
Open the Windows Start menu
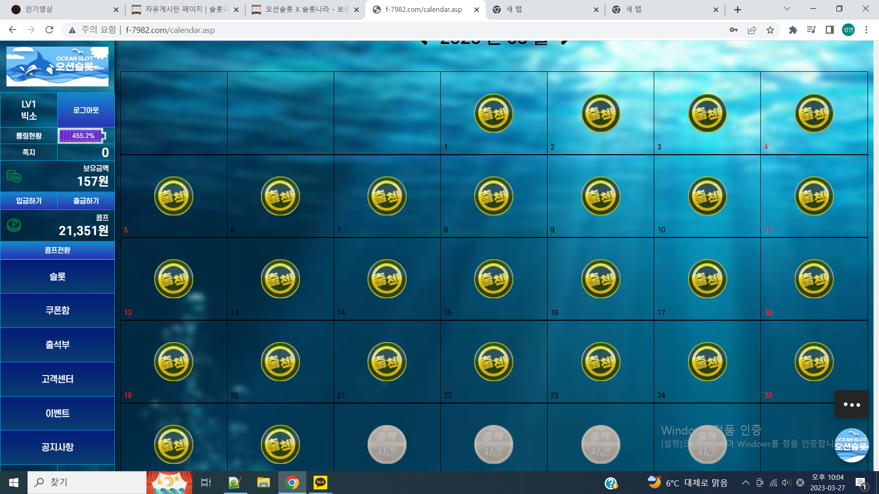click(14, 482)
